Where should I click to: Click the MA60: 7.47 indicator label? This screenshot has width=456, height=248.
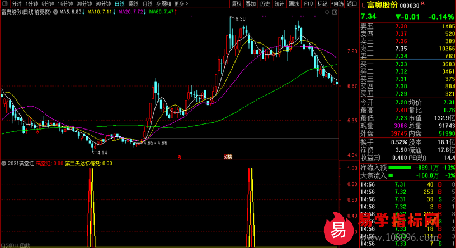click(x=163, y=12)
